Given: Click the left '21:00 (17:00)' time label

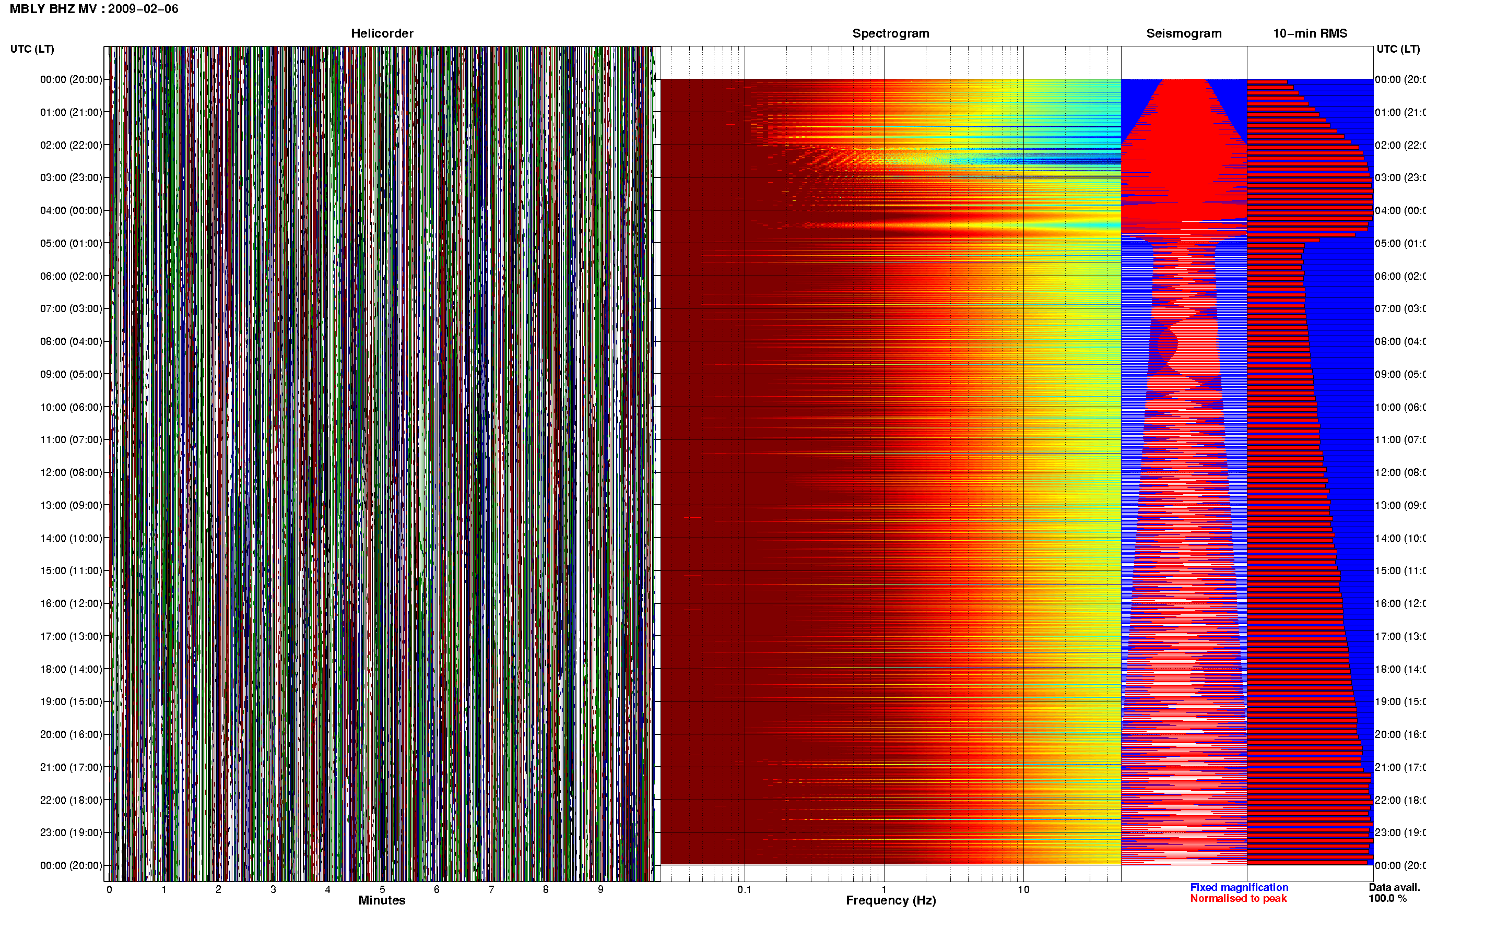Looking at the screenshot, I should coord(71,767).
